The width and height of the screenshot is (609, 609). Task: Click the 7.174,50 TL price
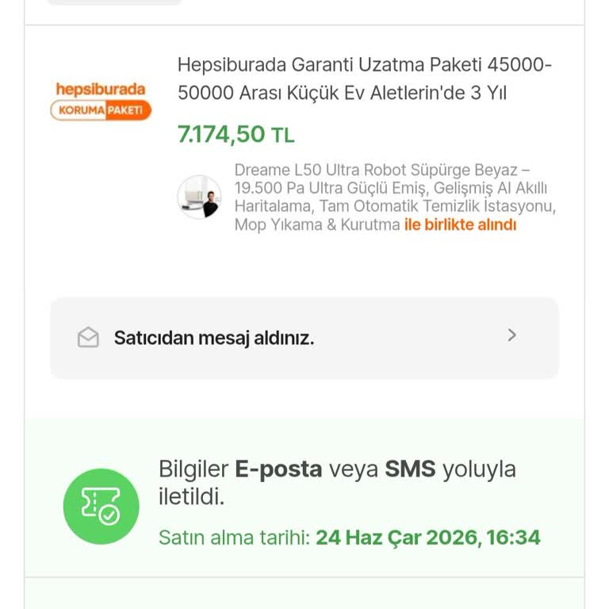[236, 134]
